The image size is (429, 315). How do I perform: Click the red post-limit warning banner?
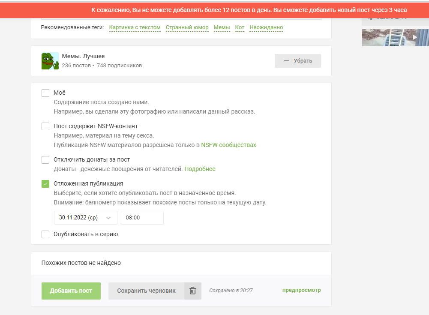(x=214, y=10)
